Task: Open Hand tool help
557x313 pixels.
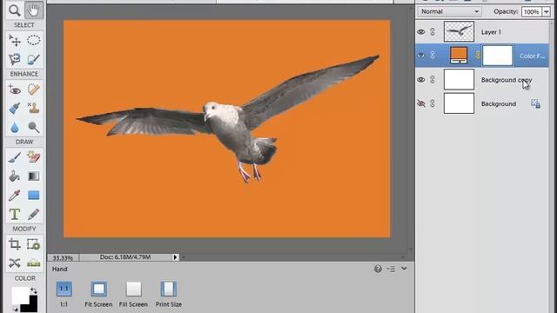Action: [378, 269]
